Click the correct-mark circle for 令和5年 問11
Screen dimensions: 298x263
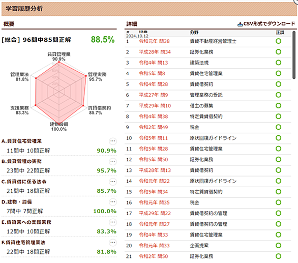coord(279,138)
